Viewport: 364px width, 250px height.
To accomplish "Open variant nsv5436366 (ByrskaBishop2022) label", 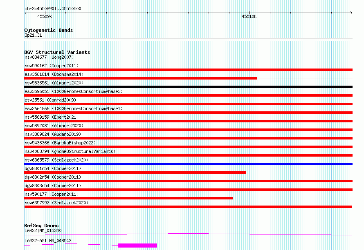I will click(60, 143).
